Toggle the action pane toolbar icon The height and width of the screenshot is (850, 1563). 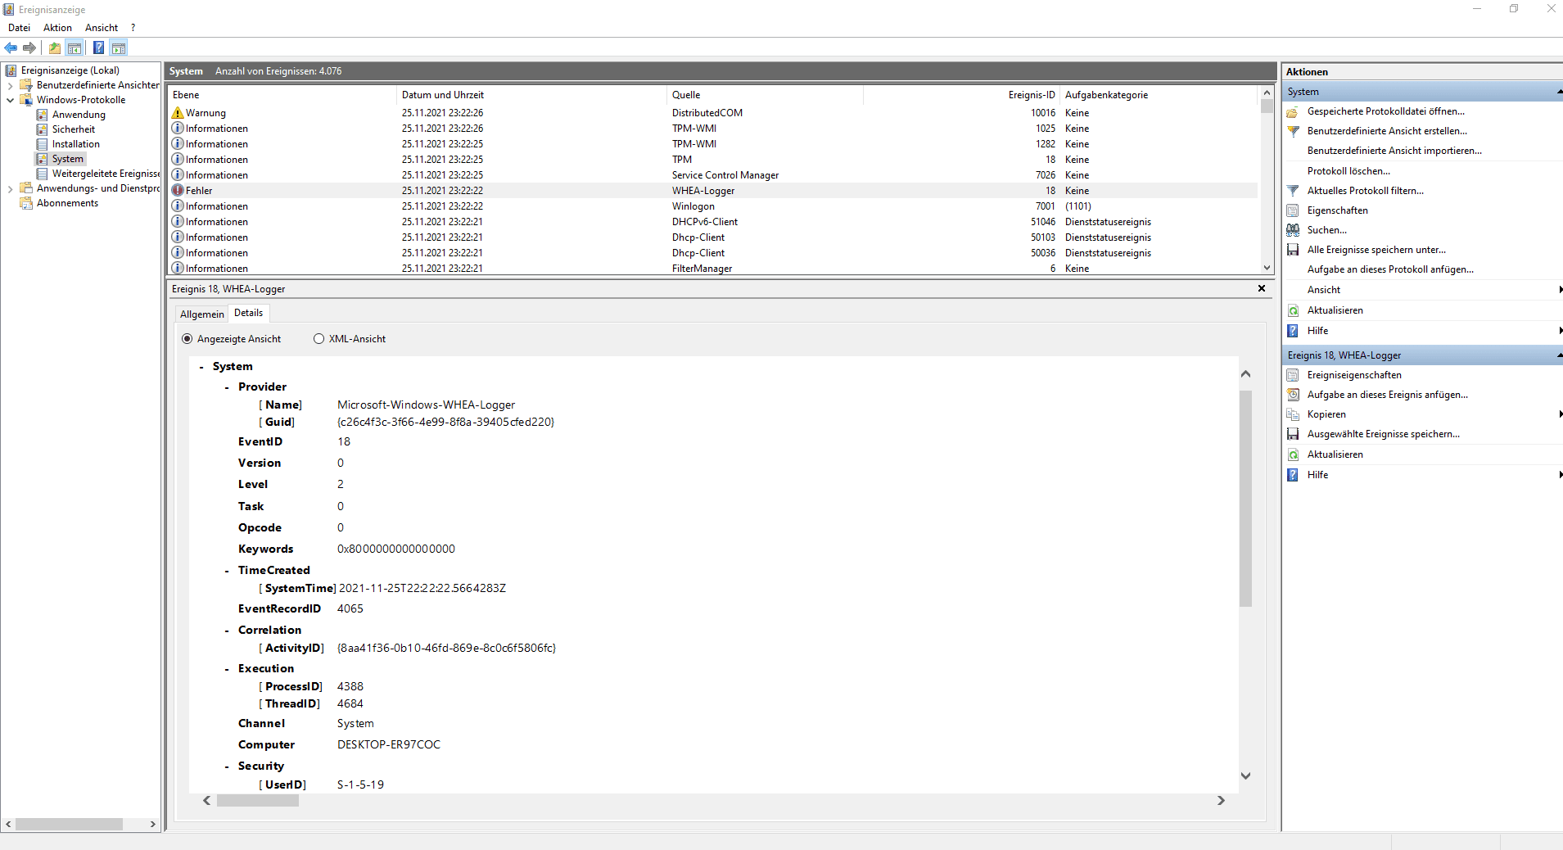pyautogui.click(x=119, y=47)
